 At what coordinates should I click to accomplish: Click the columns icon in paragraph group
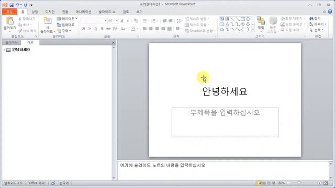pyautogui.click(x=177, y=29)
